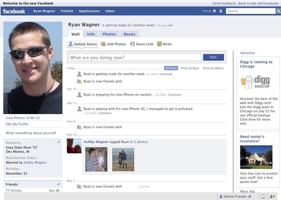
Task: Open the chat screen icon in status bar
Action: click(x=263, y=196)
